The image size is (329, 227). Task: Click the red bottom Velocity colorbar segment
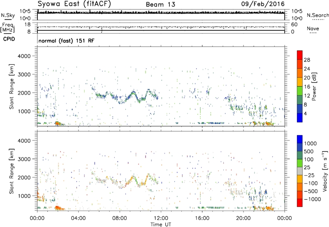(x=300, y=203)
